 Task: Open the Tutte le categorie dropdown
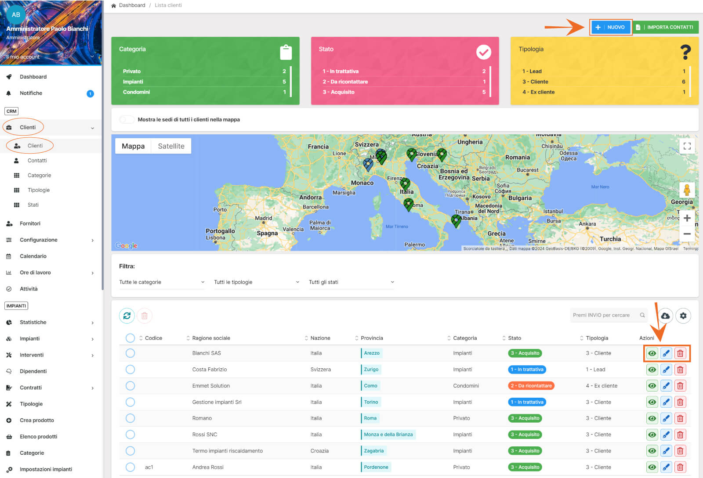(x=161, y=282)
